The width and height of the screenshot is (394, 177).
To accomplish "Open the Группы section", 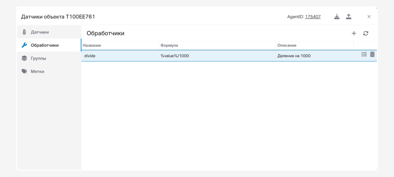I will click(x=38, y=58).
